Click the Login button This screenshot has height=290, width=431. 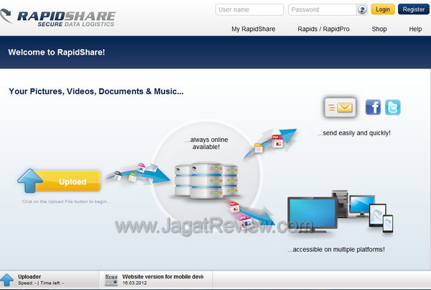(x=383, y=9)
